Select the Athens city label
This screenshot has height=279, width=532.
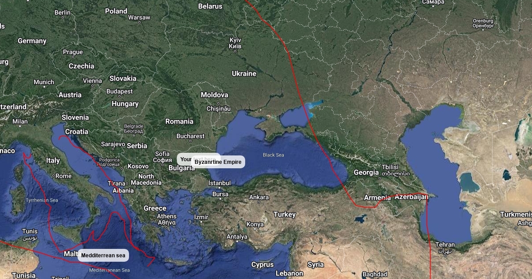pos(167,216)
